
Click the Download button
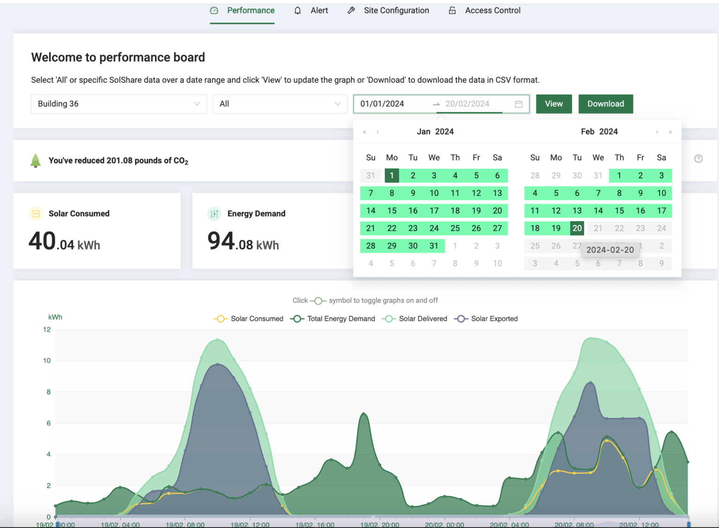(605, 104)
